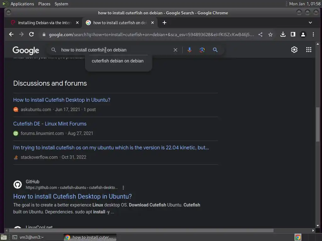Image resolution: width=322 pixels, height=241 pixels.
Task: Open the Applications menu
Action: 22,4
